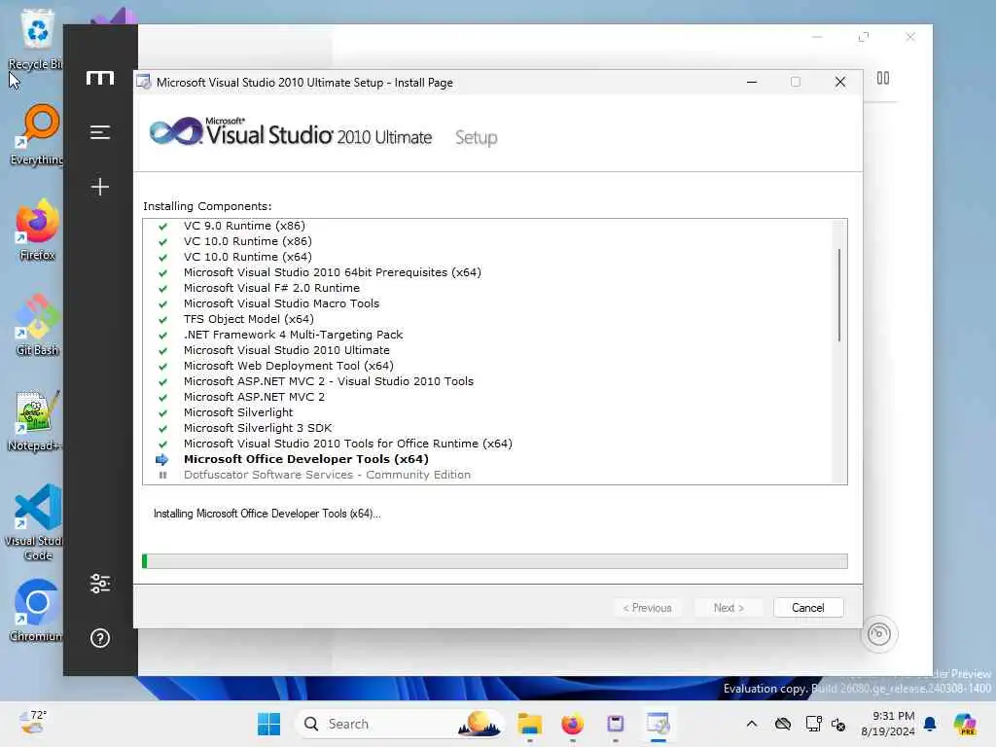Click the network status tray icon
Viewport: 996px width, 747px height.
pyautogui.click(x=813, y=724)
